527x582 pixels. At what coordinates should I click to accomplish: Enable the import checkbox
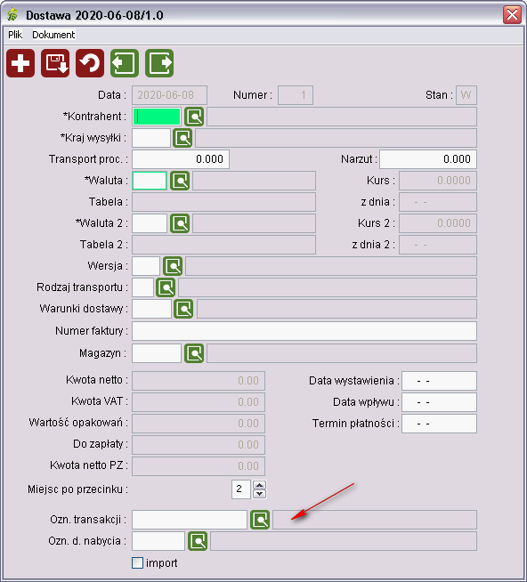pyautogui.click(x=137, y=562)
